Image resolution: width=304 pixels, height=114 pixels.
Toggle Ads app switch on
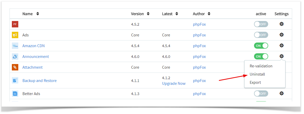pos(261,35)
